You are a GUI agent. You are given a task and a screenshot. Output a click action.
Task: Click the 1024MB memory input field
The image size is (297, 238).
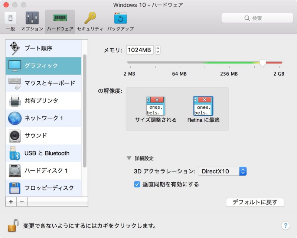pyautogui.click(x=140, y=50)
